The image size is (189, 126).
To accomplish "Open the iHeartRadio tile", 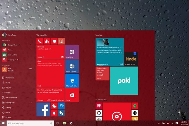I will (99, 106).
